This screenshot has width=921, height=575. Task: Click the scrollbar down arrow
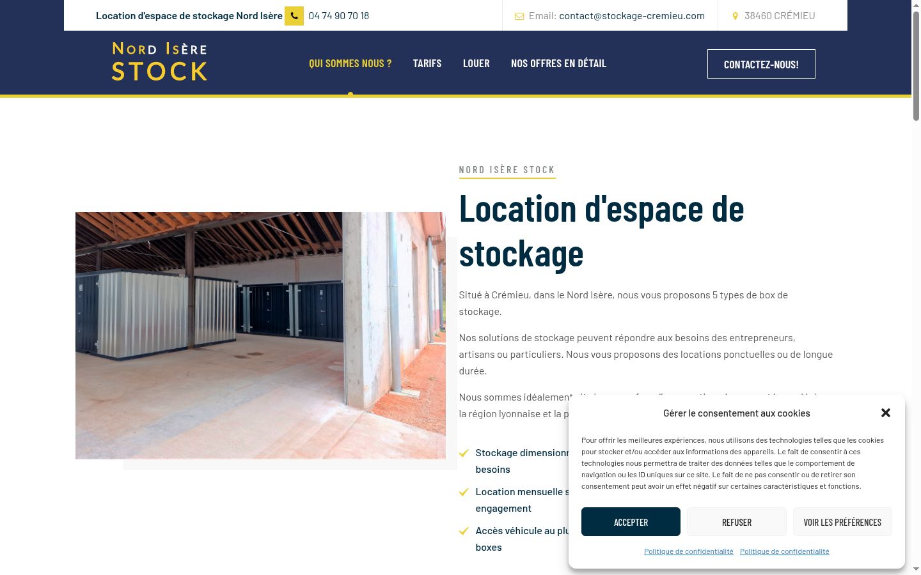click(916, 569)
